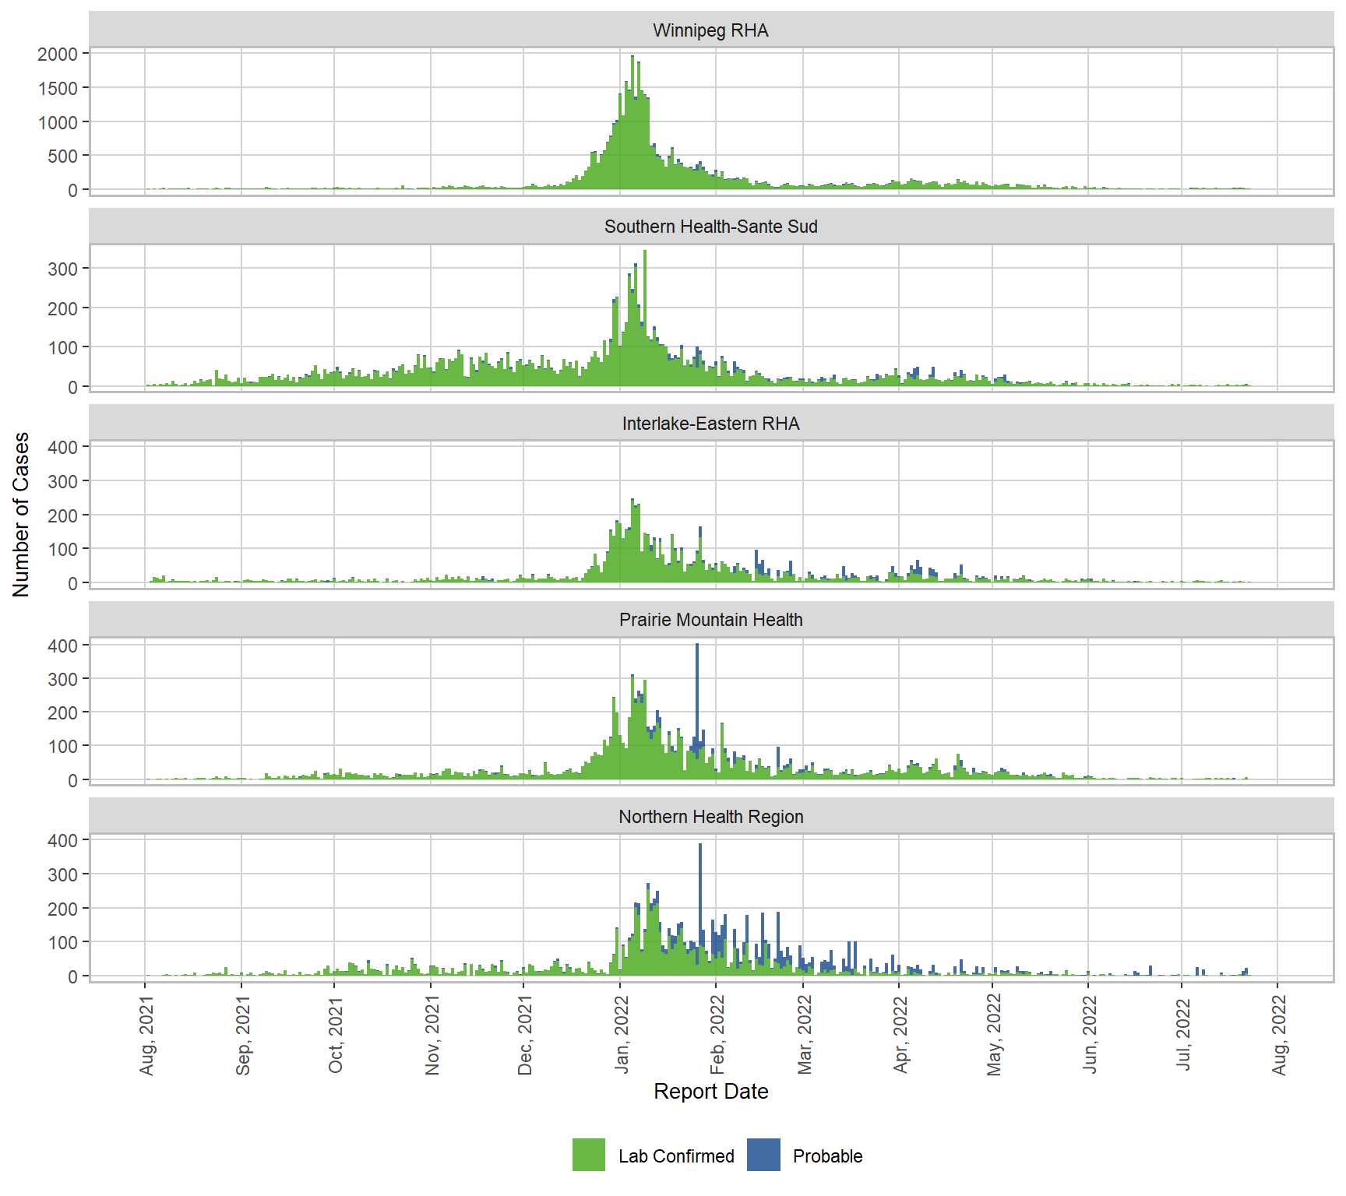Click the Prairie Mountain Health panel title
The image size is (1346, 1196).
point(710,620)
